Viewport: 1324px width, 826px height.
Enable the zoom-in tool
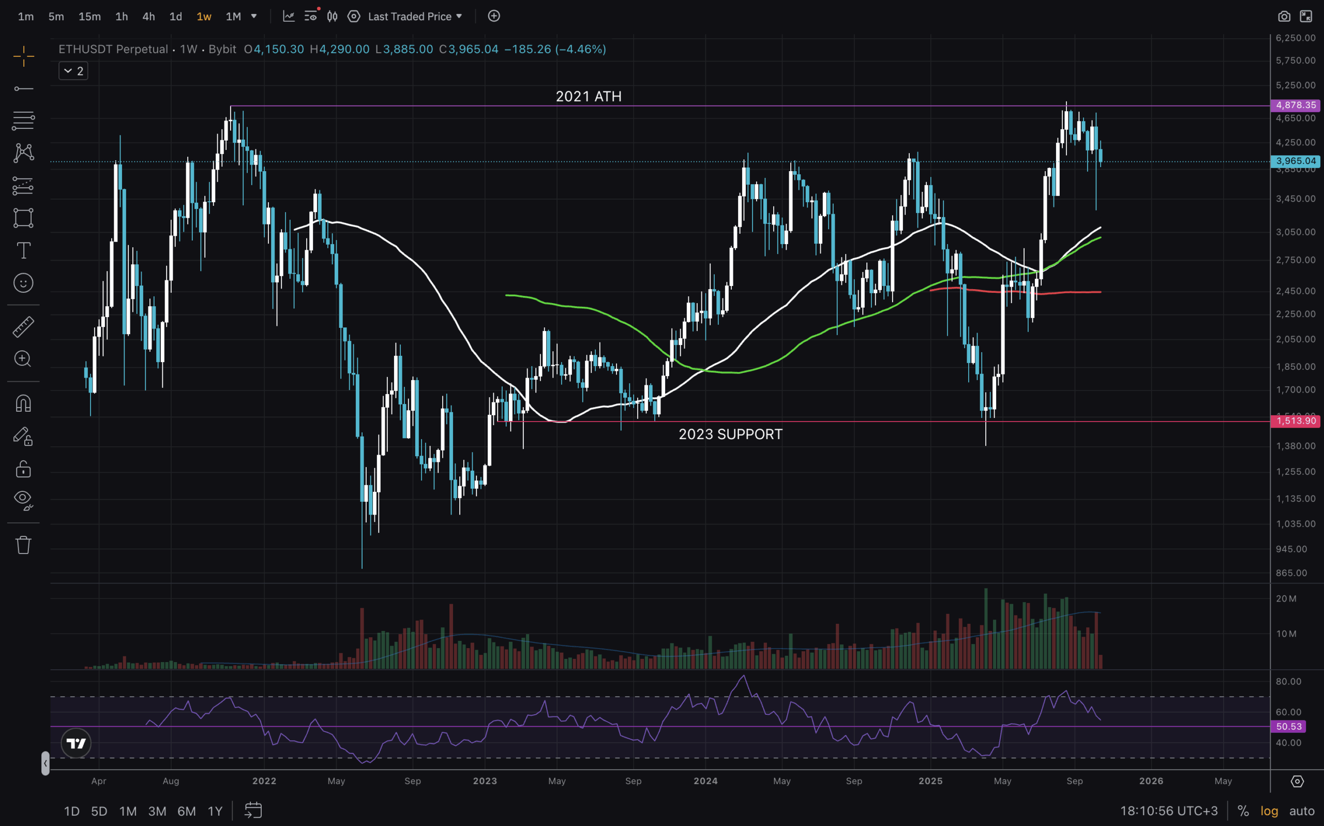(x=23, y=359)
